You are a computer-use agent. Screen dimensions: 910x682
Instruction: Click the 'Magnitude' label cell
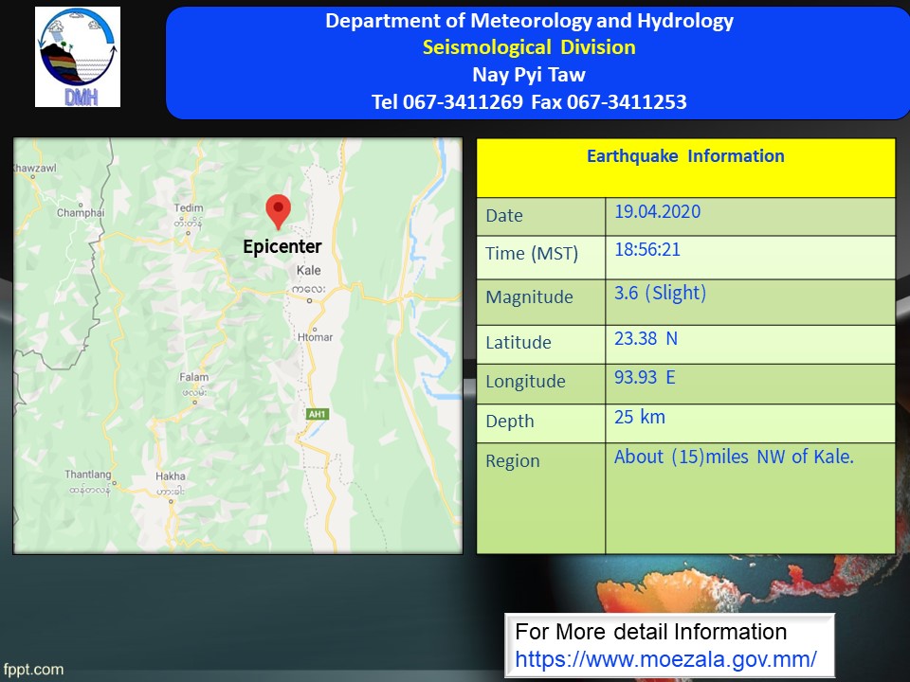pos(541,302)
